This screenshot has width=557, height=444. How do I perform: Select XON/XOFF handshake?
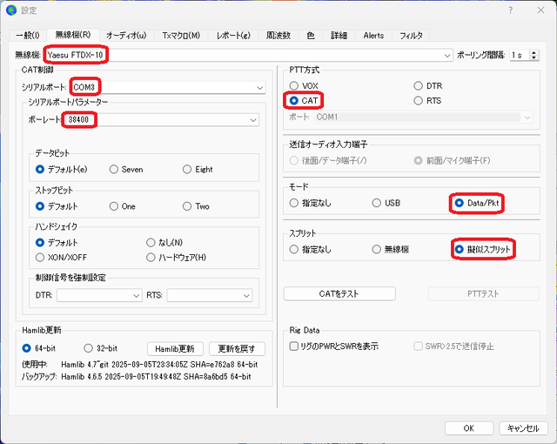point(61,258)
